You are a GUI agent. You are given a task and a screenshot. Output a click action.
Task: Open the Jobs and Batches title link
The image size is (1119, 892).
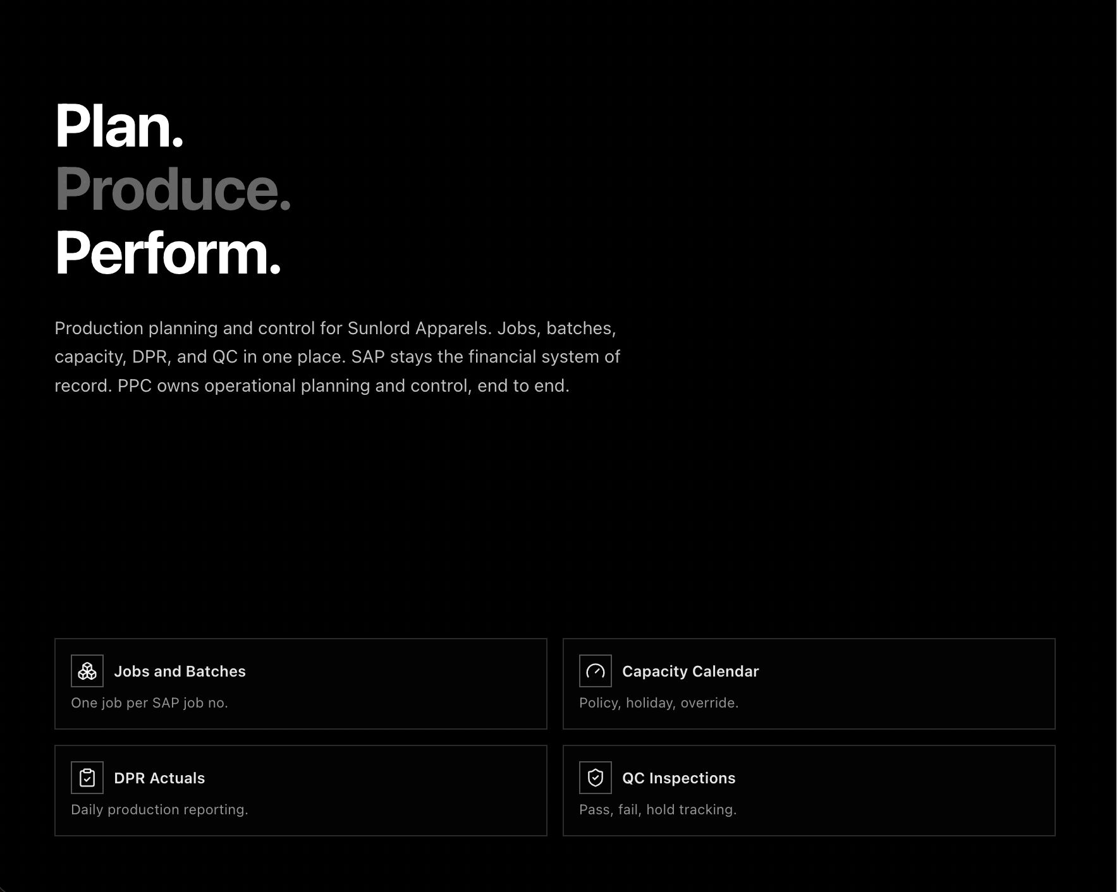[180, 671]
